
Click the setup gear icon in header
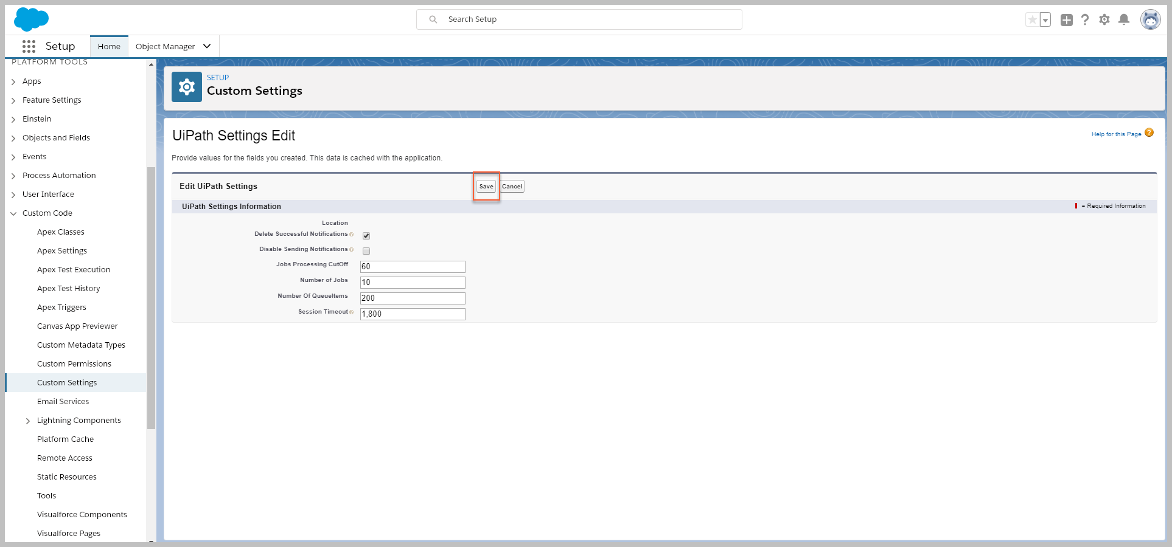pyautogui.click(x=1104, y=20)
